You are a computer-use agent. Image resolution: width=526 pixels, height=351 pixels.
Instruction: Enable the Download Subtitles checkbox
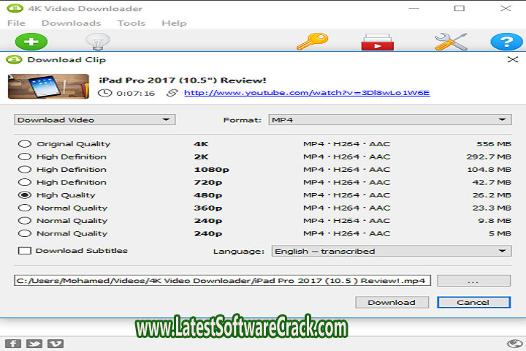pyautogui.click(x=24, y=251)
